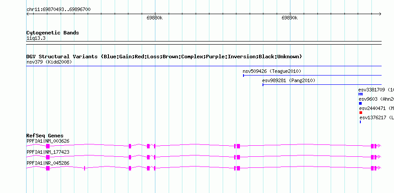Click the ruler's left arrow end
The height and width of the screenshot is (193, 394).
pyautogui.click(x=27, y=14)
